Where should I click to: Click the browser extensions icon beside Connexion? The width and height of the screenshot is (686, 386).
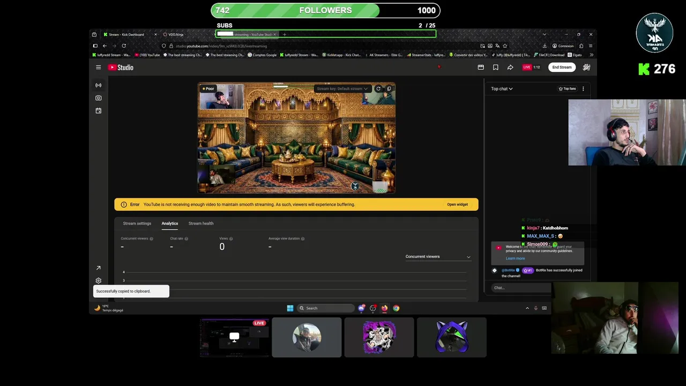pos(581,46)
